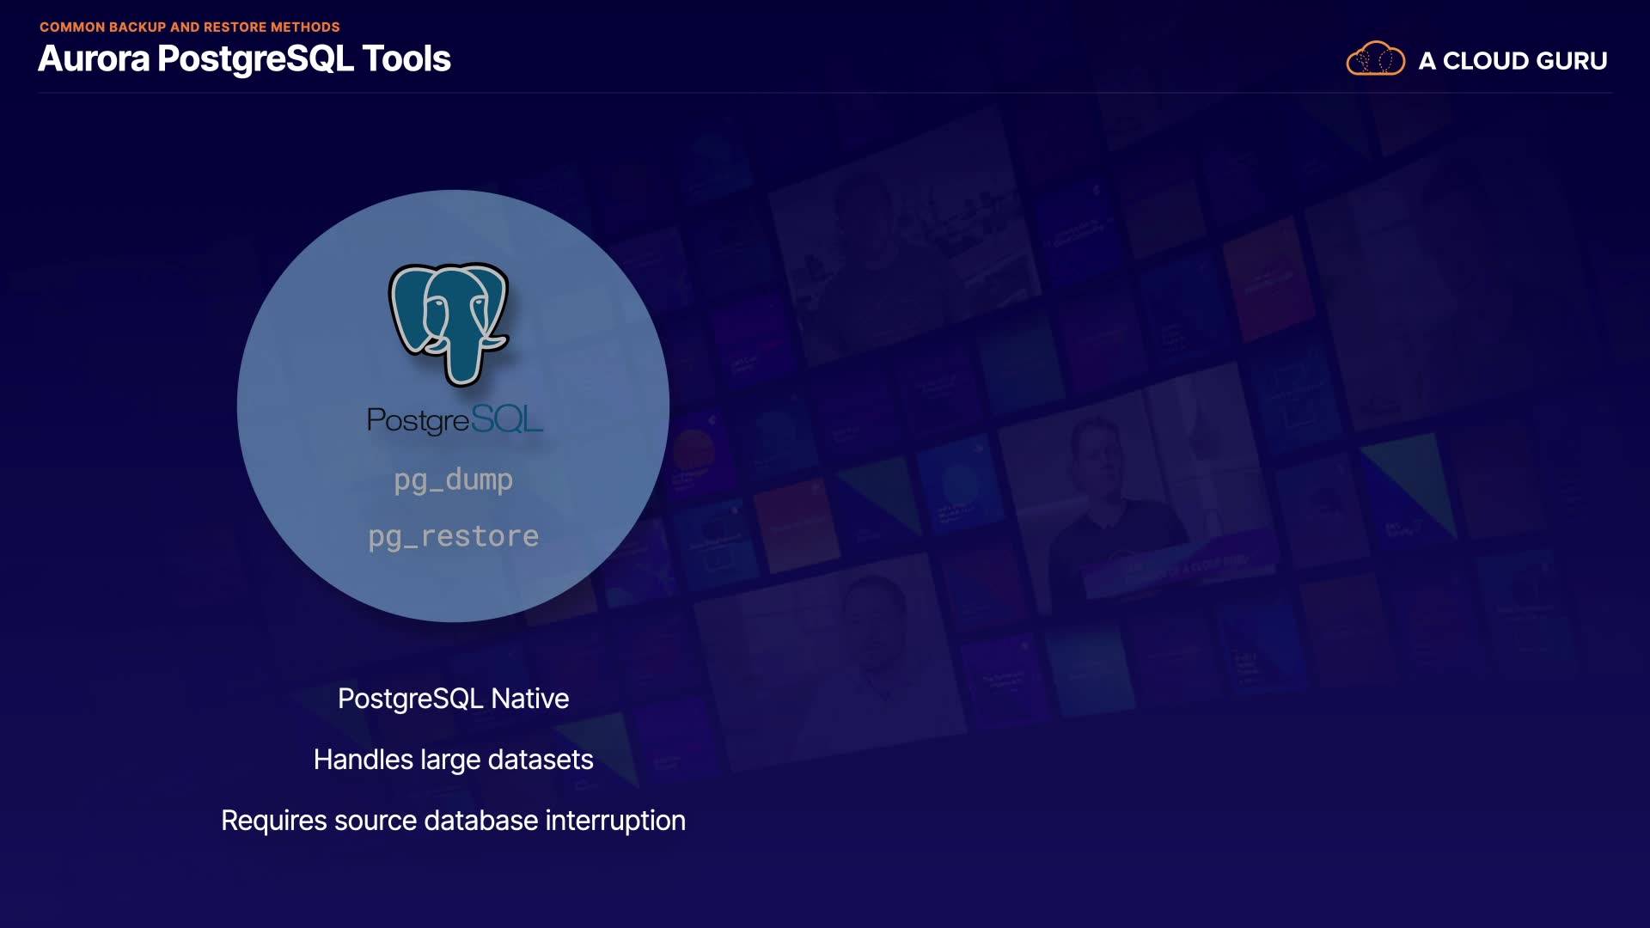The width and height of the screenshot is (1650, 928).
Task: Click the PostgreSQL elephant logo
Action: pos(450,323)
